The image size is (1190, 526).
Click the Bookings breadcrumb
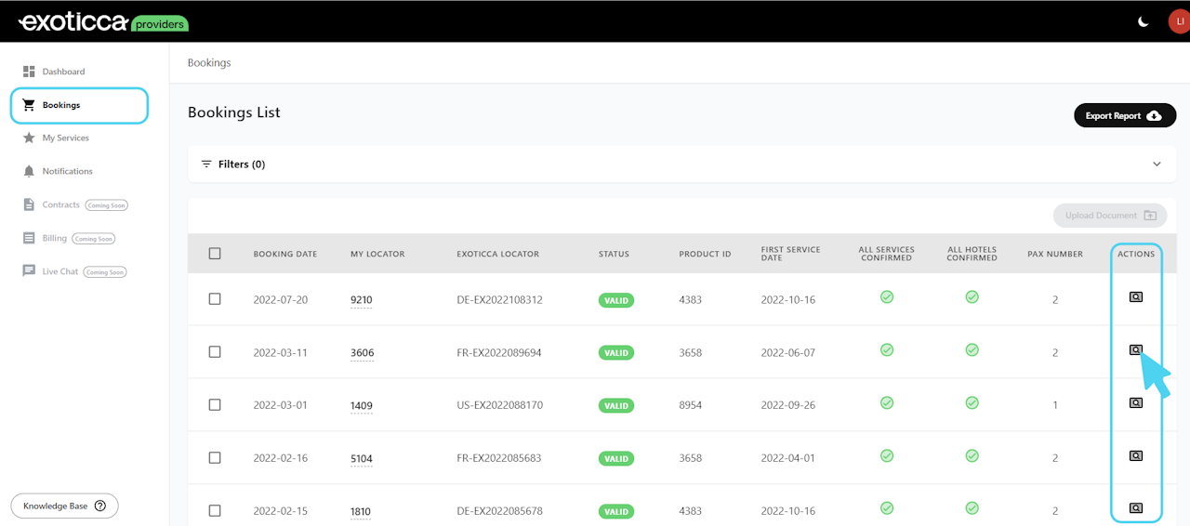point(209,63)
